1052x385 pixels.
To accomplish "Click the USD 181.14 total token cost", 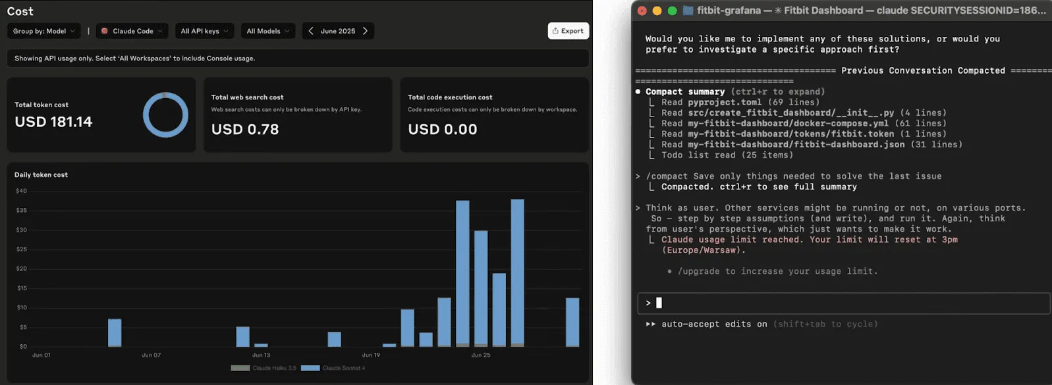I will point(53,122).
